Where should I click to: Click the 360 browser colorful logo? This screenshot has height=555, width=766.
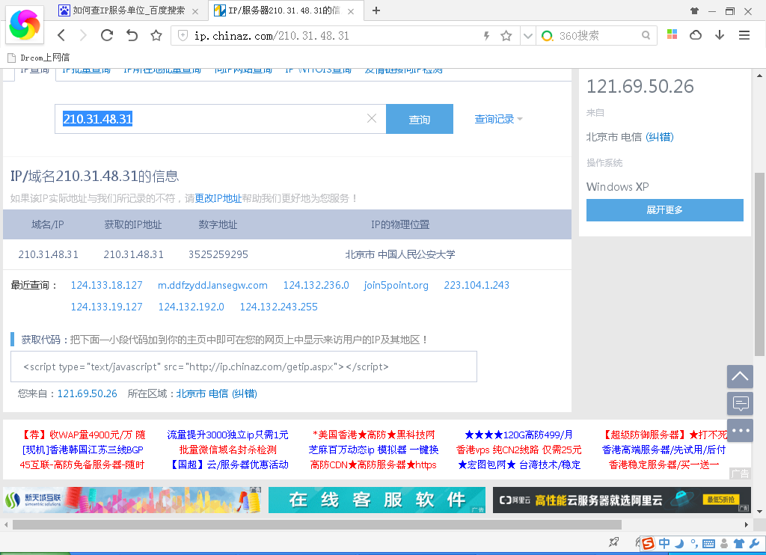point(25,25)
